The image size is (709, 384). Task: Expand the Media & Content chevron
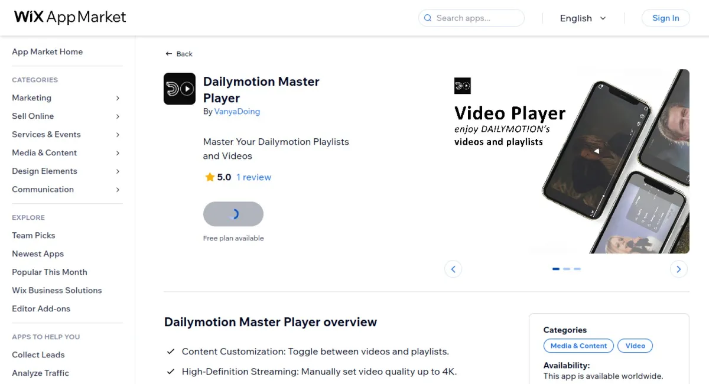(x=118, y=153)
